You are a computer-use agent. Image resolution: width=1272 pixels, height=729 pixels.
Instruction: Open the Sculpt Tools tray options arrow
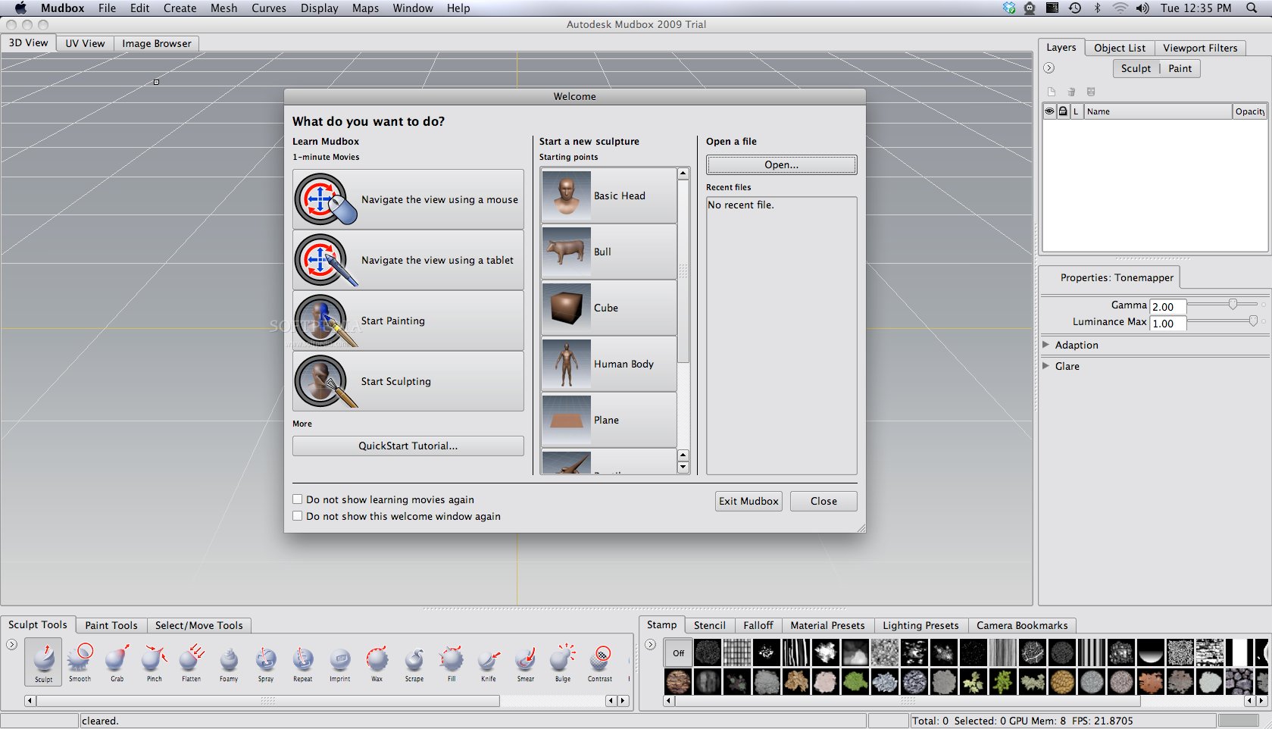(11, 644)
